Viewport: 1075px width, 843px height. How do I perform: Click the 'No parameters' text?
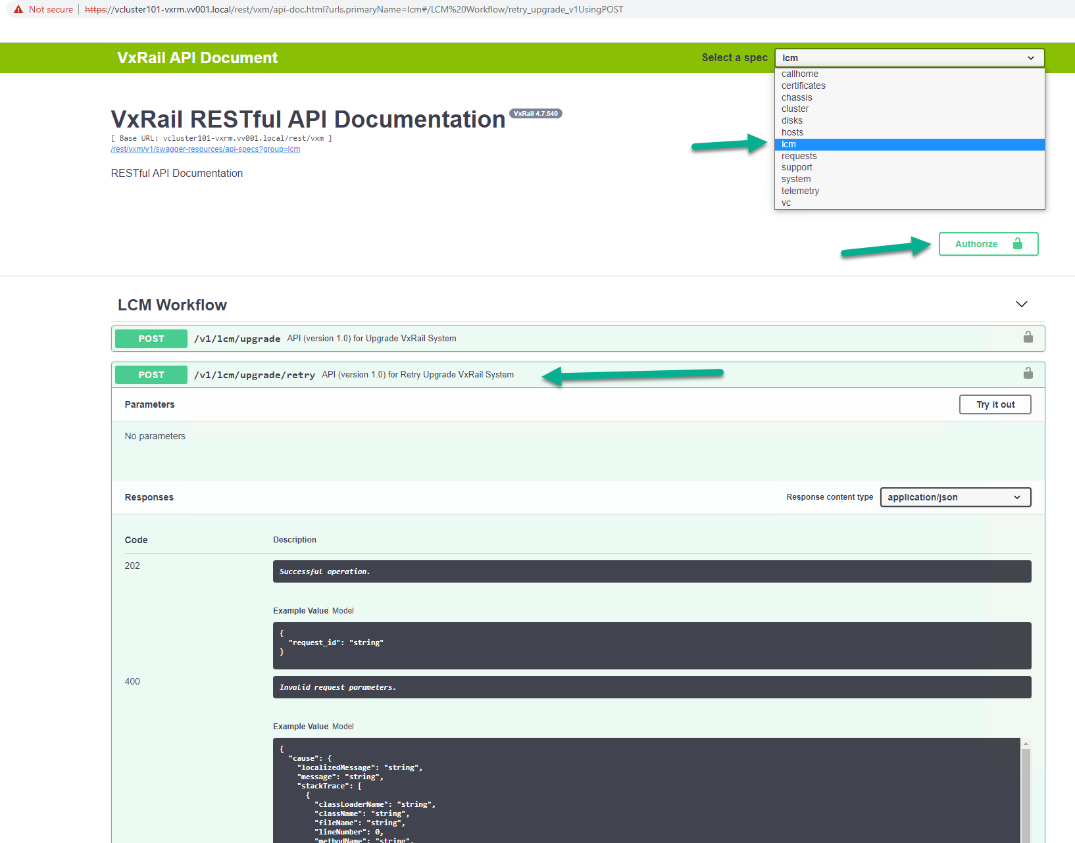155,436
